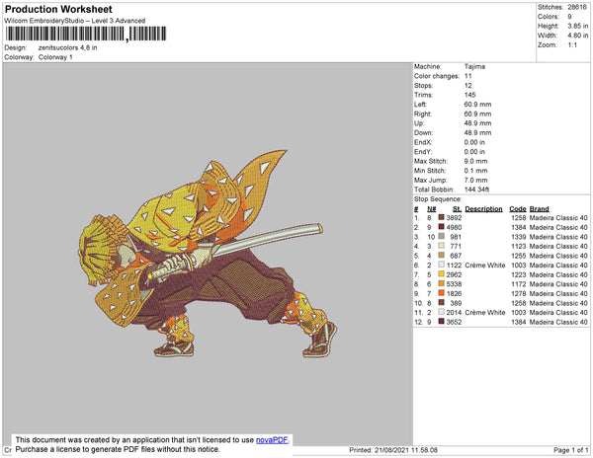The height and width of the screenshot is (458, 593).
Task: Click the 'St.' column header
Action: pyautogui.click(x=457, y=209)
